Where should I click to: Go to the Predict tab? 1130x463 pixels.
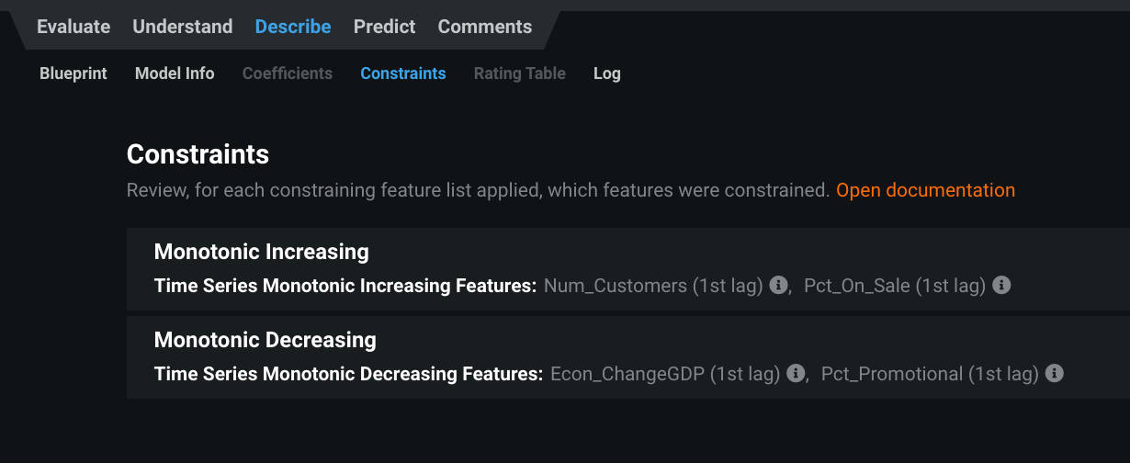pyautogui.click(x=384, y=27)
